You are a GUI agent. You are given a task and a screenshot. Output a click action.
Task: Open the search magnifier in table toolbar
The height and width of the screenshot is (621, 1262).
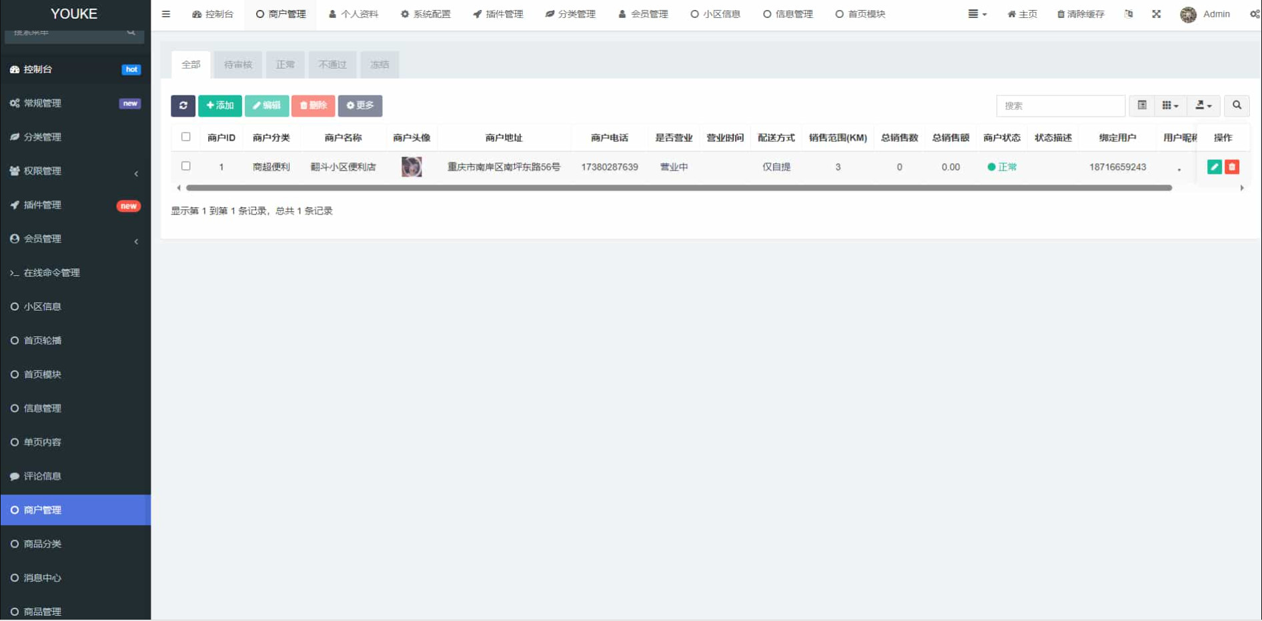coord(1237,105)
